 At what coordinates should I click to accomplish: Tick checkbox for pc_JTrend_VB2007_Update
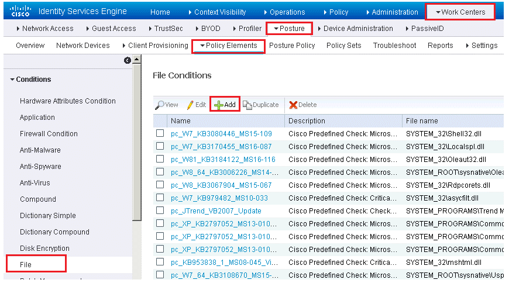pos(160,210)
